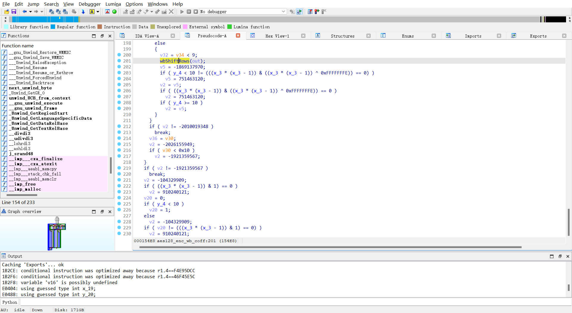Float the Functions panel with restore icon
572x313 pixels.
(x=102, y=36)
